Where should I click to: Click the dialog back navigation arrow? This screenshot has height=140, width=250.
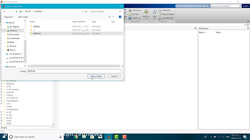tap(4, 11)
